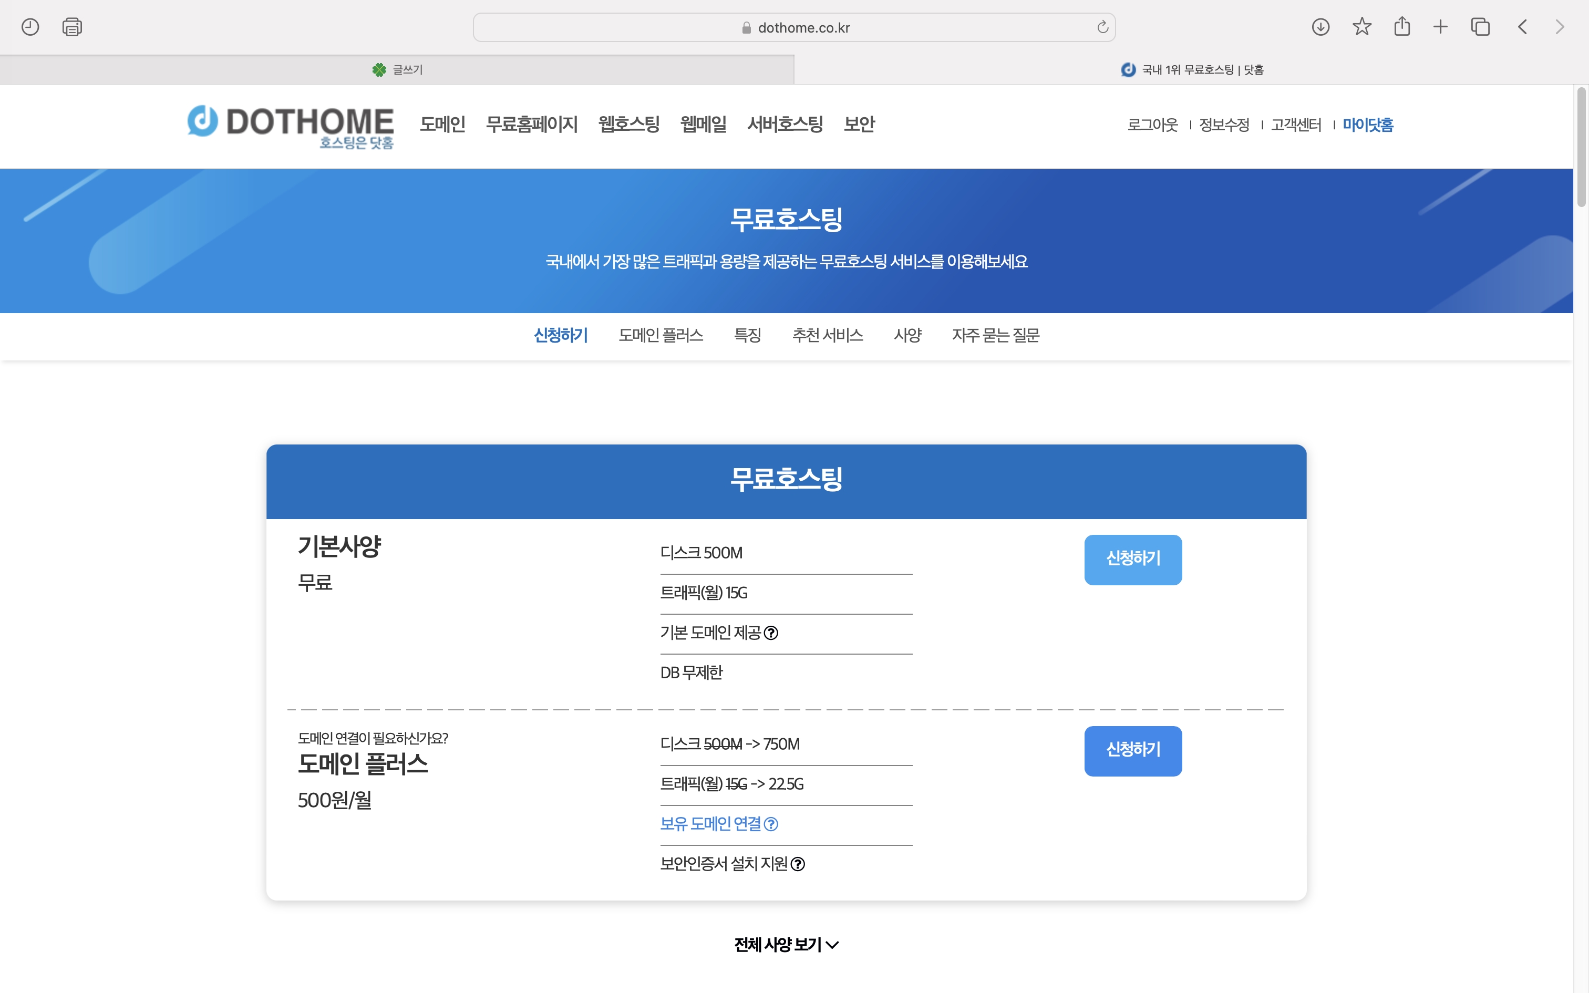Go back with left arrow

click(x=1523, y=27)
